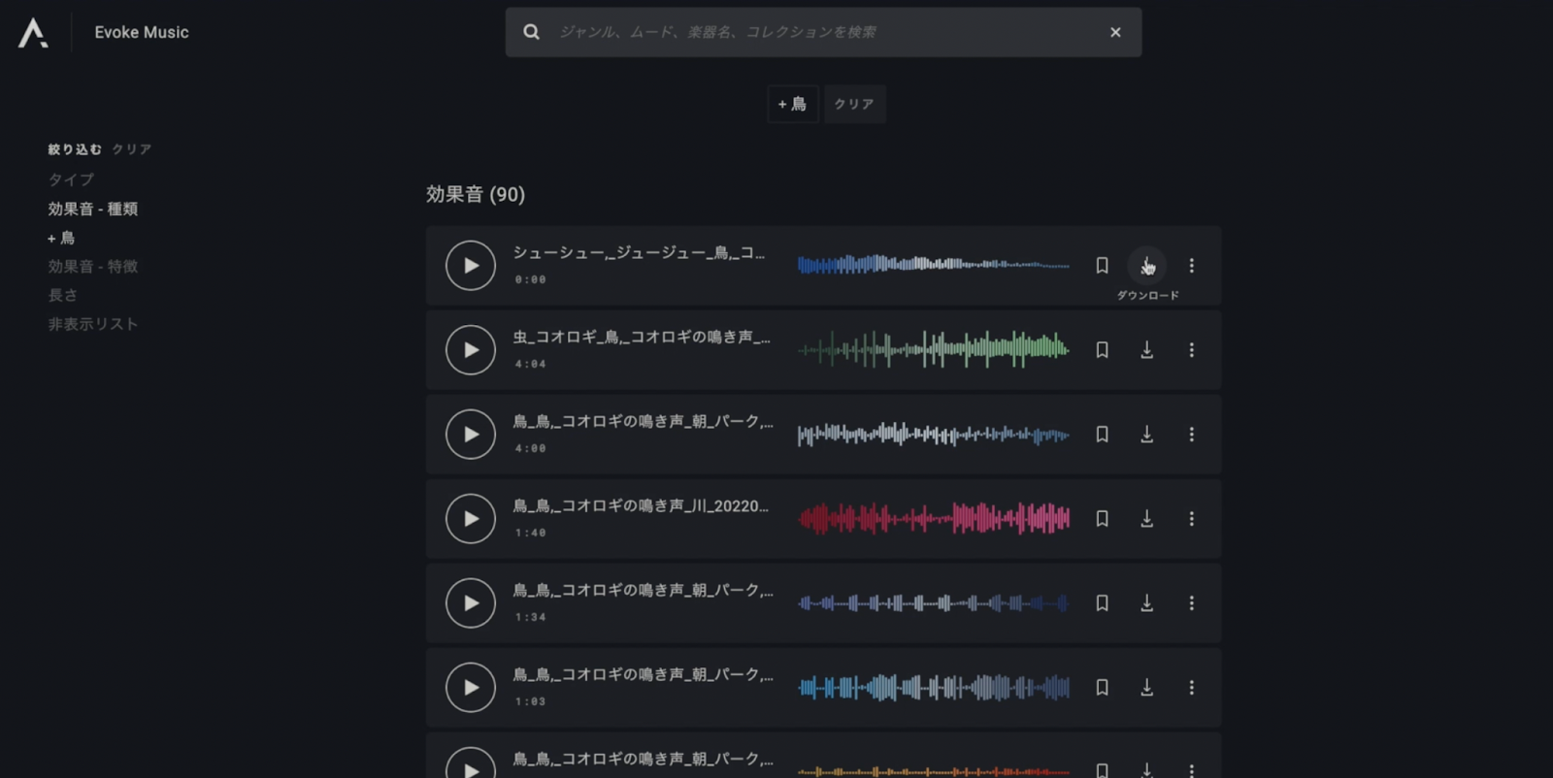
Task: Click the Evoke Music logo icon
Action: 33,32
